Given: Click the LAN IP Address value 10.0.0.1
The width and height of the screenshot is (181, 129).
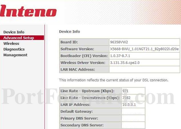Looking at the screenshot, I should pos(129,105).
